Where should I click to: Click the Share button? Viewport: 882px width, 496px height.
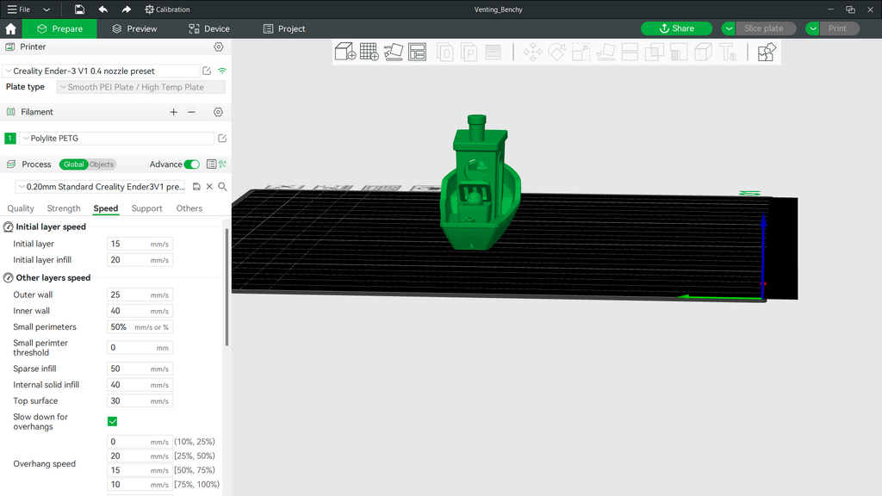click(x=676, y=28)
